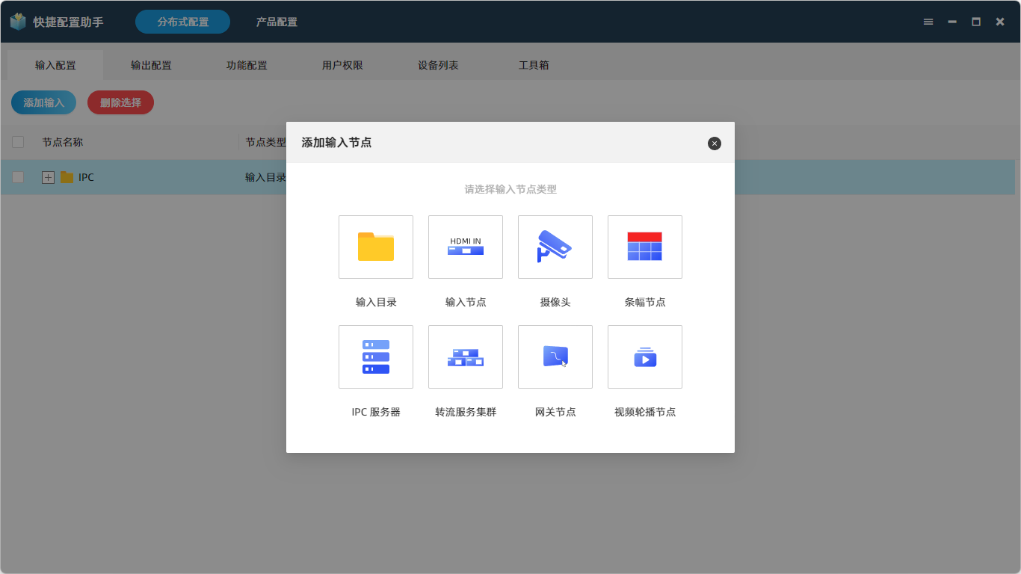Check the IPC row checkbox
1021x574 pixels.
tap(18, 177)
